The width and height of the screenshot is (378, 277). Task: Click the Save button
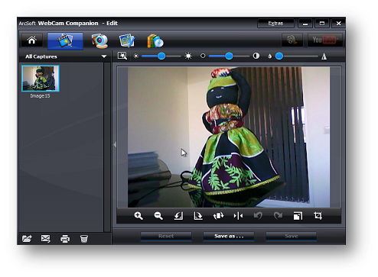point(292,237)
